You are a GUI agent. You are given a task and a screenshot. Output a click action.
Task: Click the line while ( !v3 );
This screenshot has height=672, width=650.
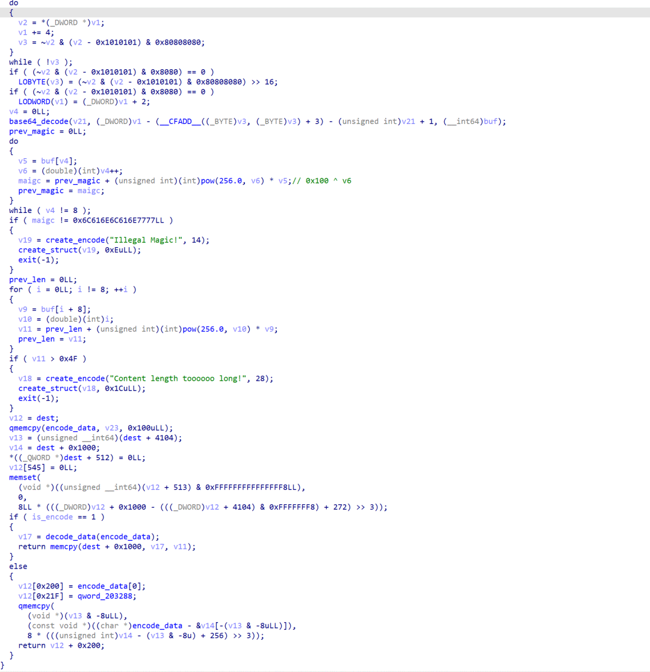[41, 62]
